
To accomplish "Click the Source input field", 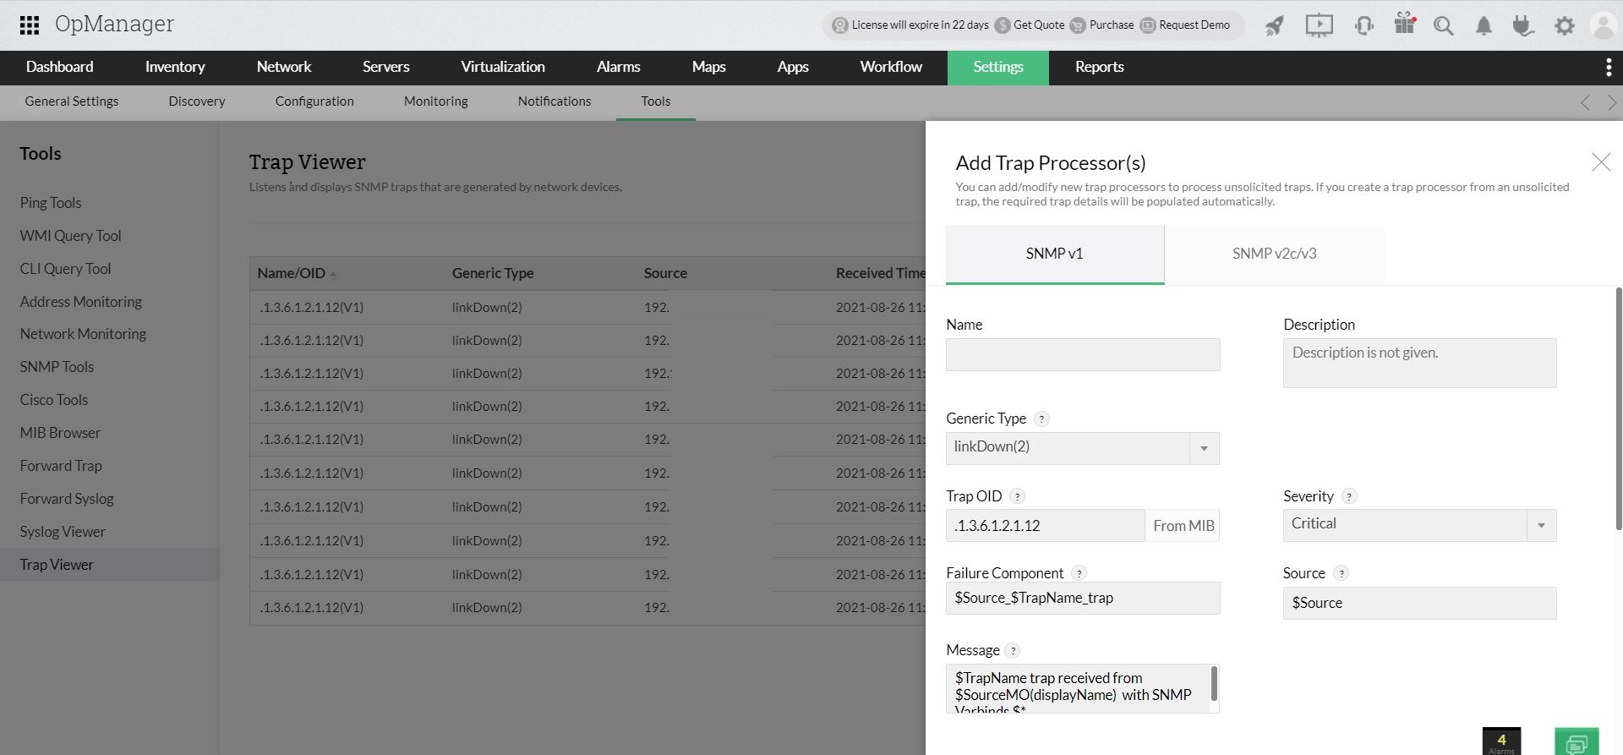I will [x=1420, y=604].
